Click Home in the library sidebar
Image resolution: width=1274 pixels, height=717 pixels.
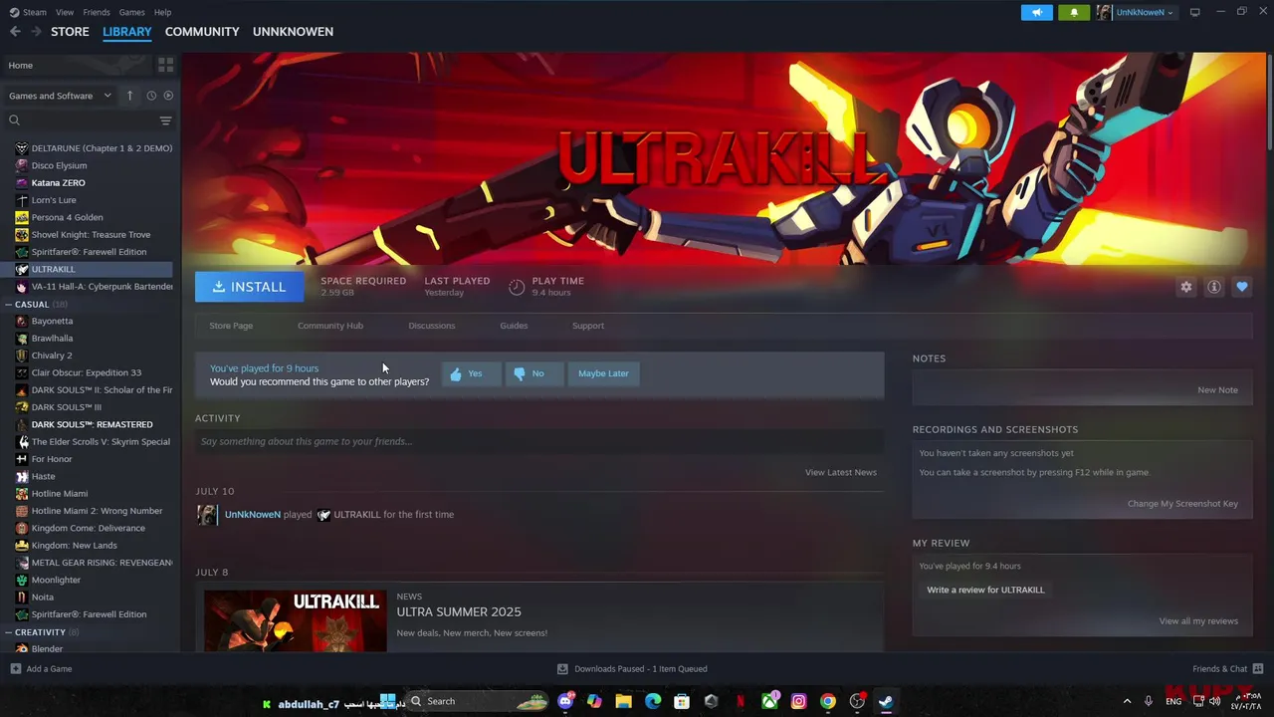(78, 65)
